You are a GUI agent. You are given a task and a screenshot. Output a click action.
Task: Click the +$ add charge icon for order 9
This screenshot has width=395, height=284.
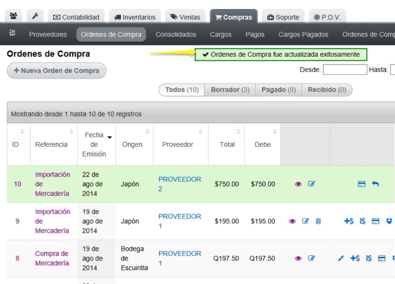(x=349, y=221)
